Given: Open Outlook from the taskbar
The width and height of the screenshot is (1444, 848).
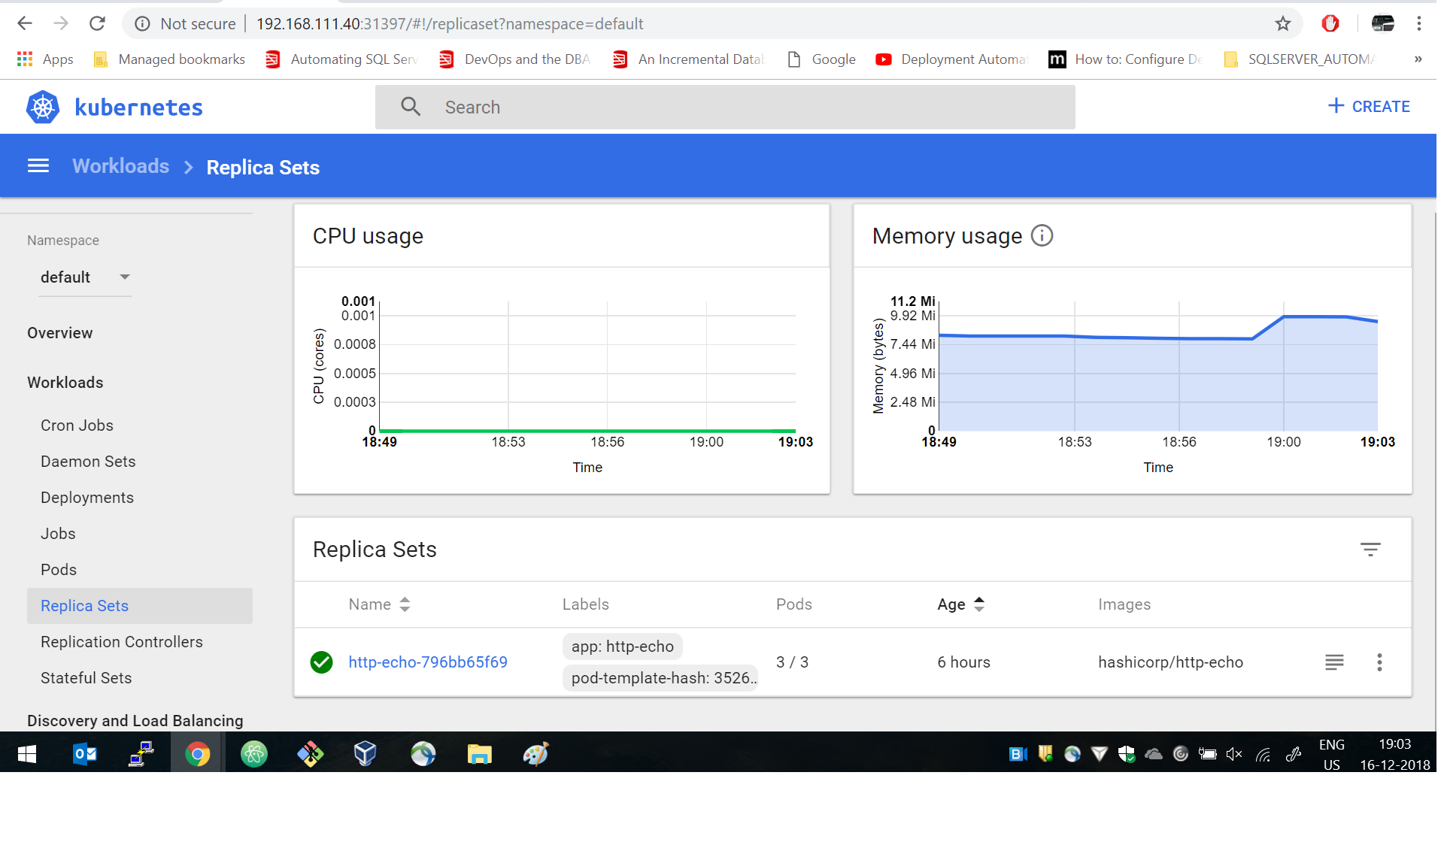Looking at the screenshot, I should (x=84, y=753).
